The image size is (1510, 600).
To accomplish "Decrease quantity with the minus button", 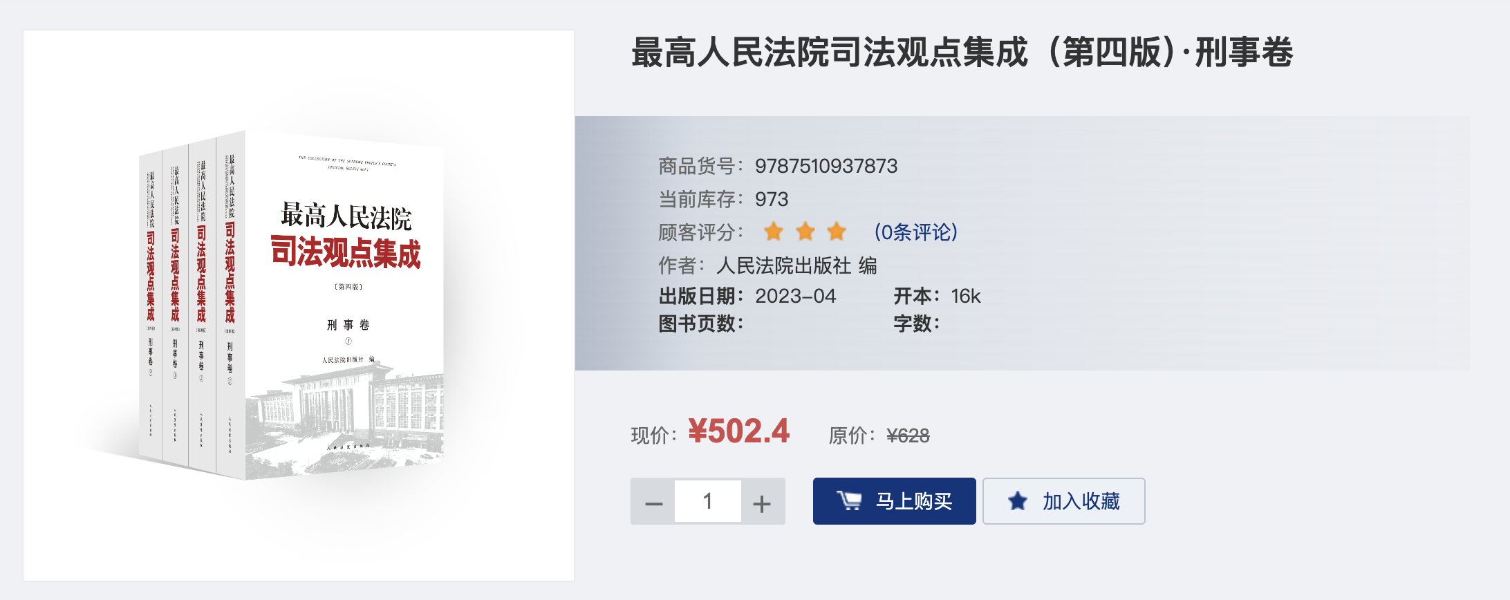I will pyautogui.click(x=653, y=502).
